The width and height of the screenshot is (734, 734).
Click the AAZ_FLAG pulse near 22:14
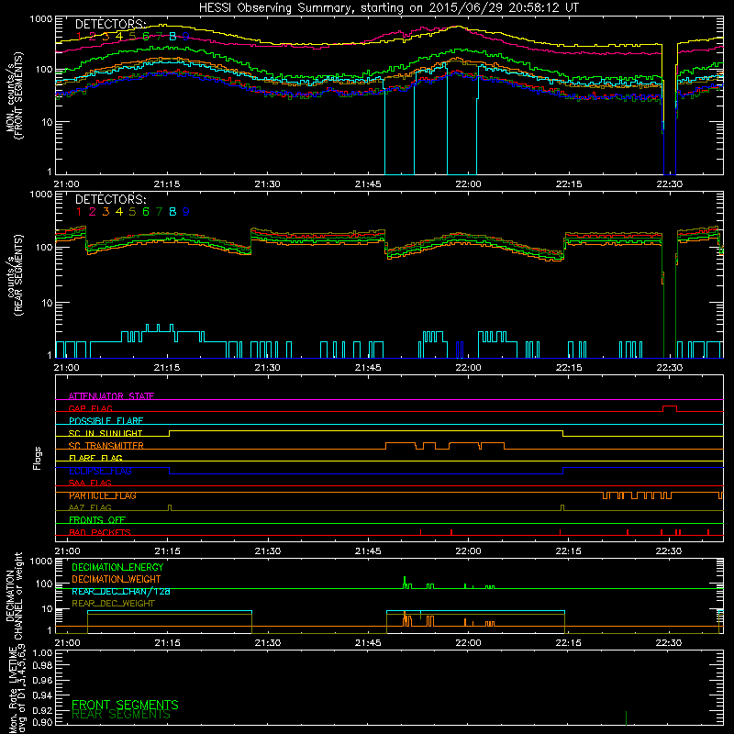[x=562, y=508]
